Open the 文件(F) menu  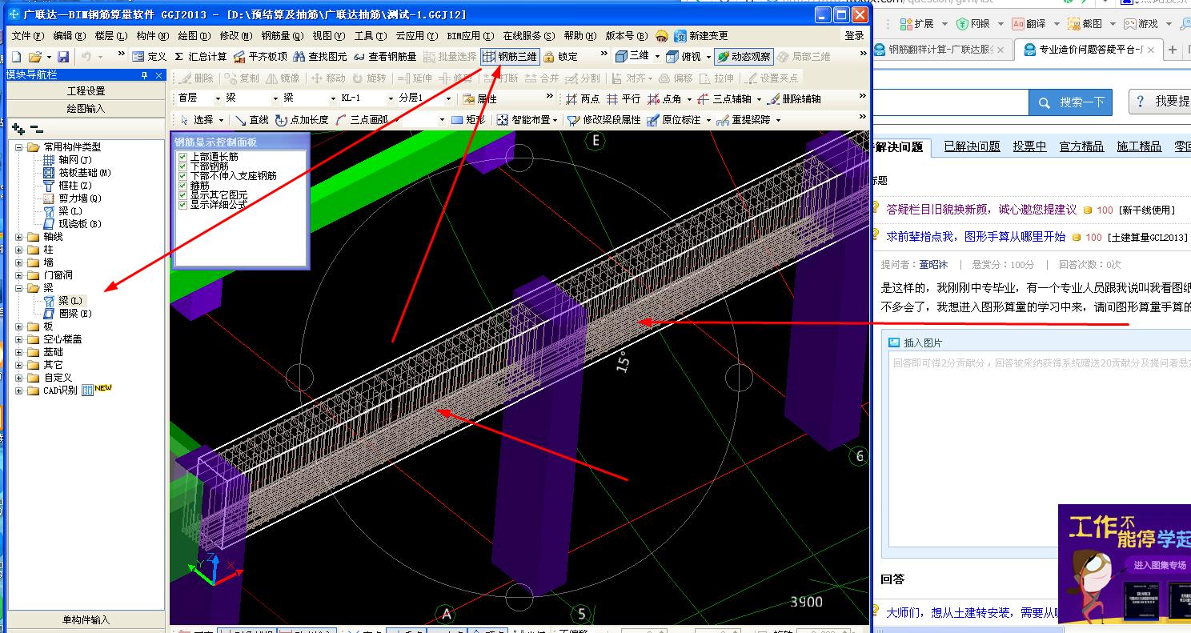click(27, 36)
